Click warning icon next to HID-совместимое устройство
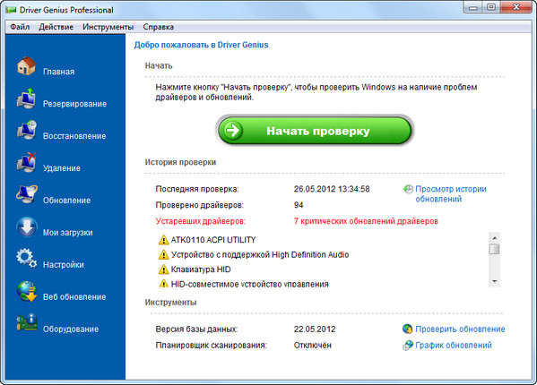Image resolution: width=537 pixels, height=385 pixels. (164, 284)
